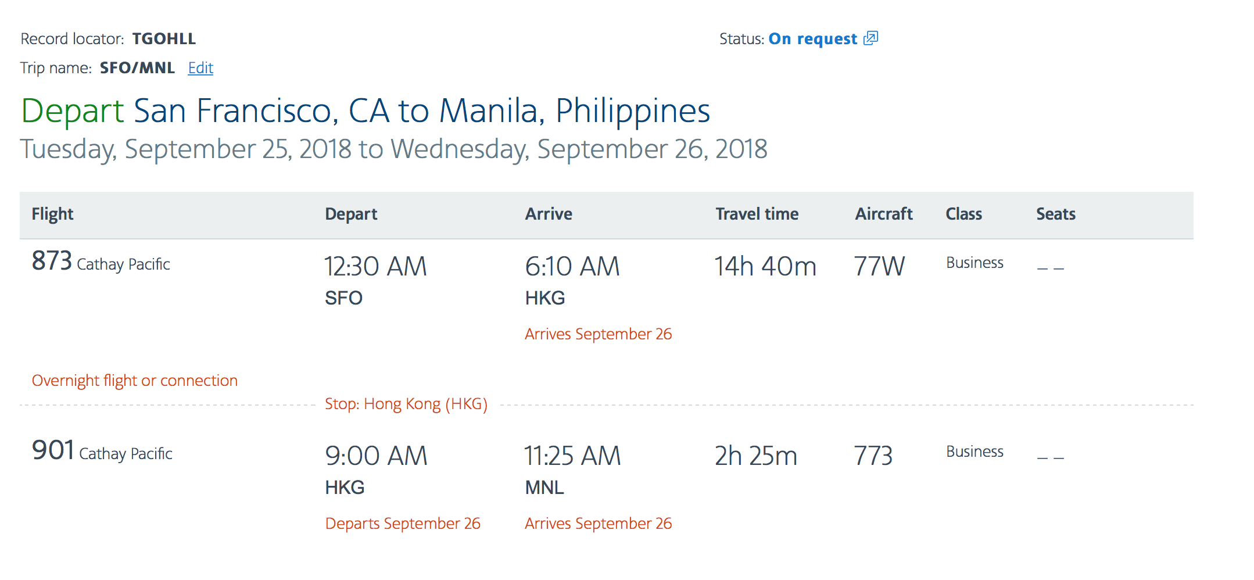
Task: Click the 77W aircraft code
Action: click(879, 267)
